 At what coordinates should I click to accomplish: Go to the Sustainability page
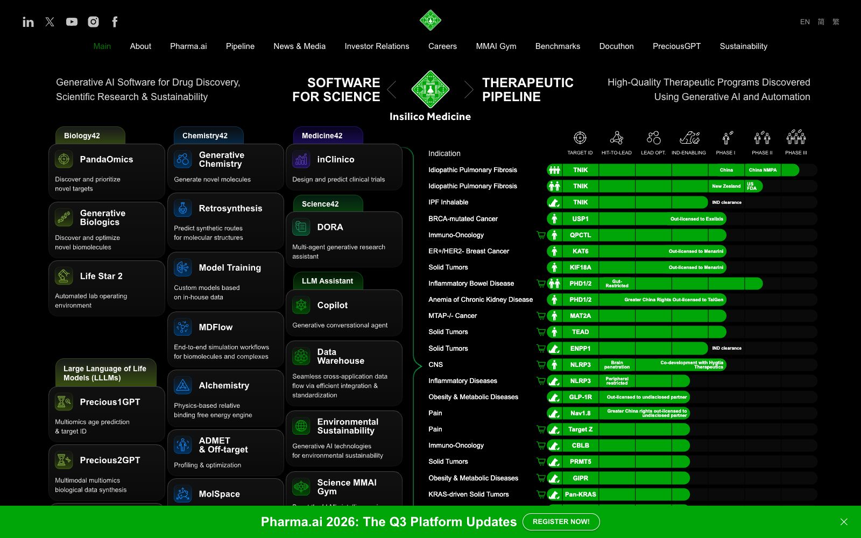[744, 46]
